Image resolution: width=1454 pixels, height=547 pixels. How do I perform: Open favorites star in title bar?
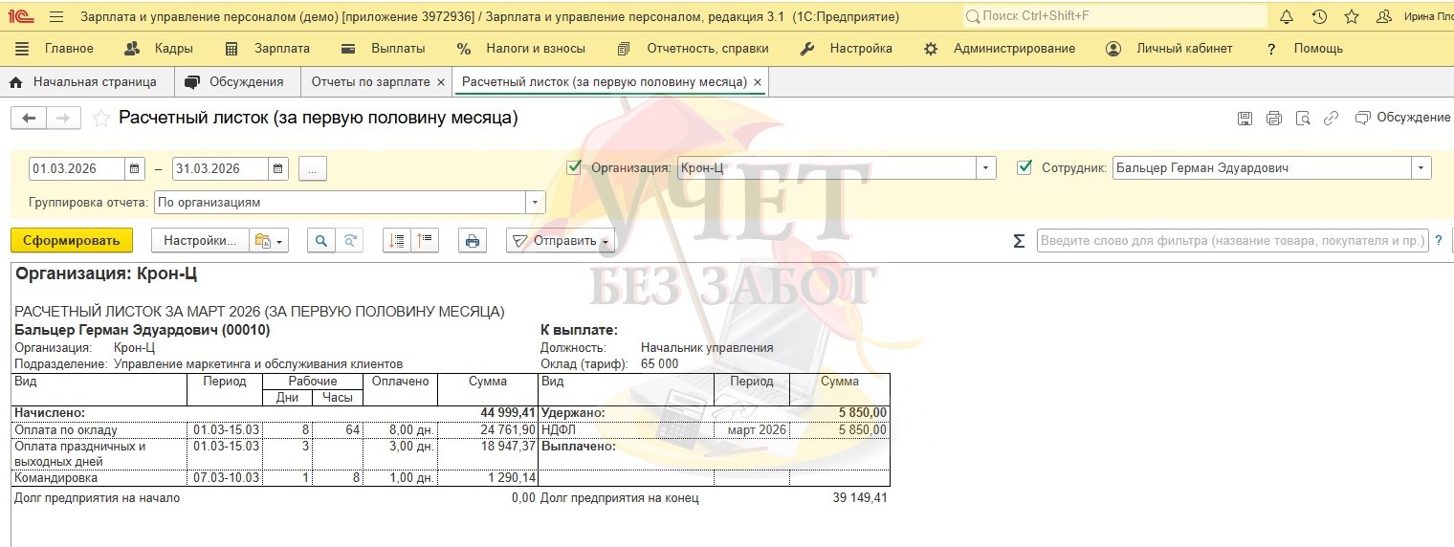click(1352, 16)
